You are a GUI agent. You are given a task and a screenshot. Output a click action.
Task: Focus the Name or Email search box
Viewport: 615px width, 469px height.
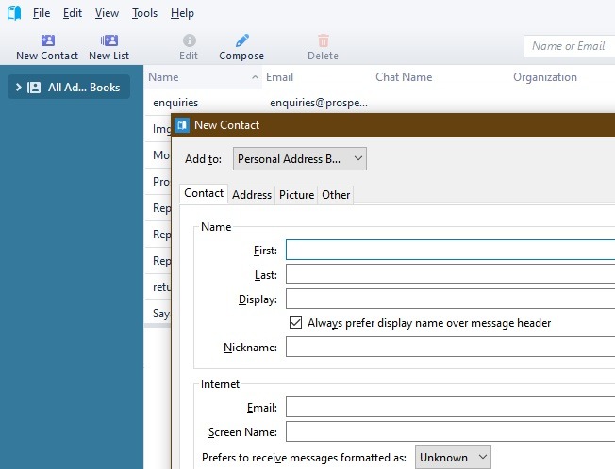570,46
